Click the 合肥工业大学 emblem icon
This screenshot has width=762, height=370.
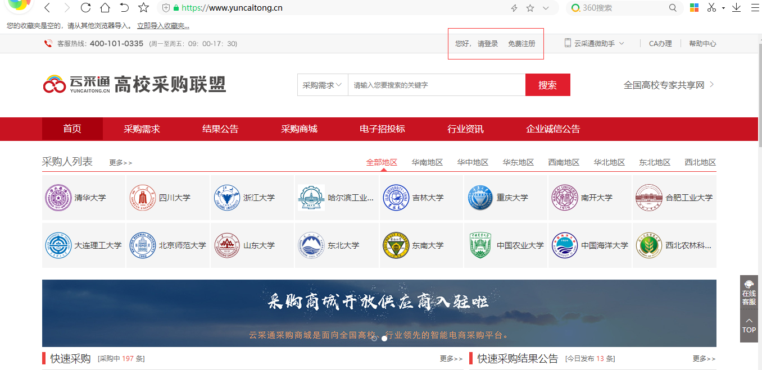649,198
